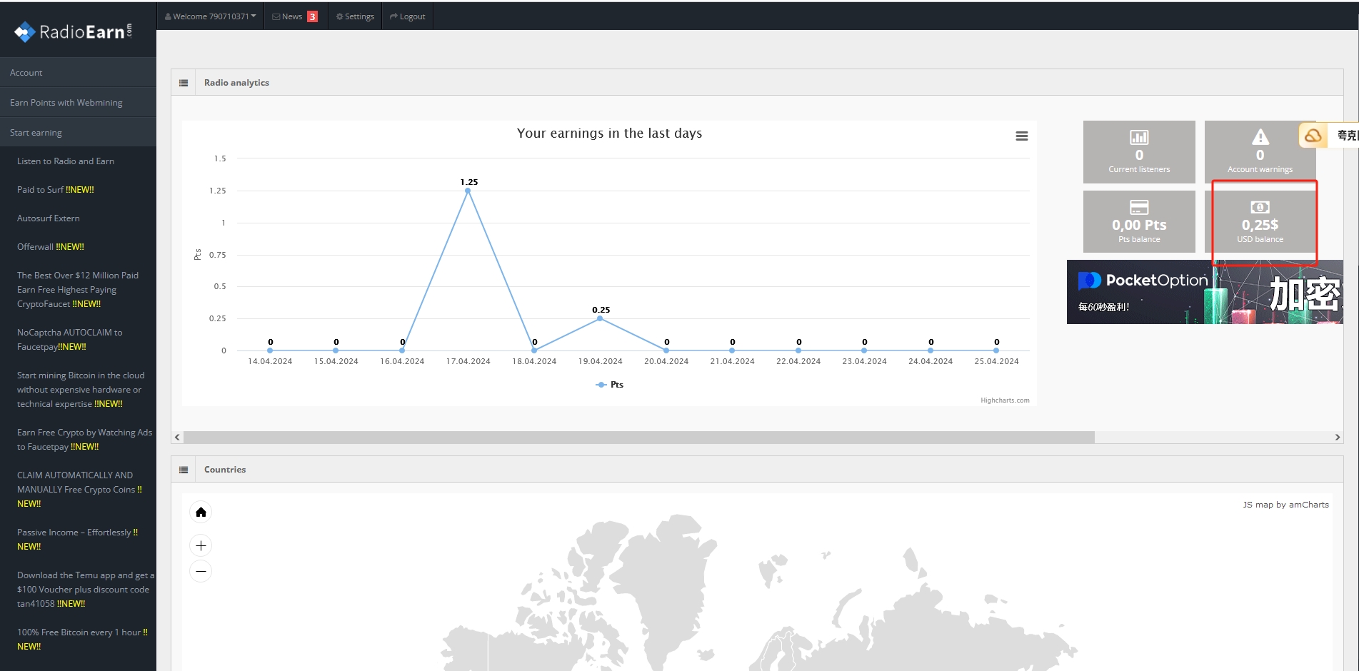Image resolution: width=1359 pixels, height=671 pixels.
Task: Click the Pts balance card tile
Action: click(1138, 222)
